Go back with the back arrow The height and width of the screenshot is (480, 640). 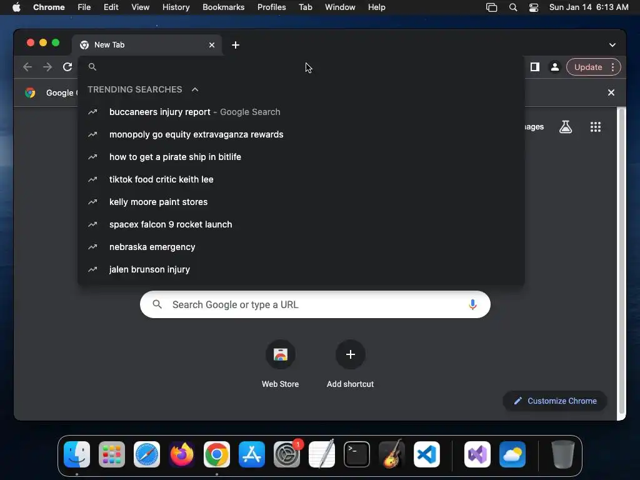tap(27, 67)
